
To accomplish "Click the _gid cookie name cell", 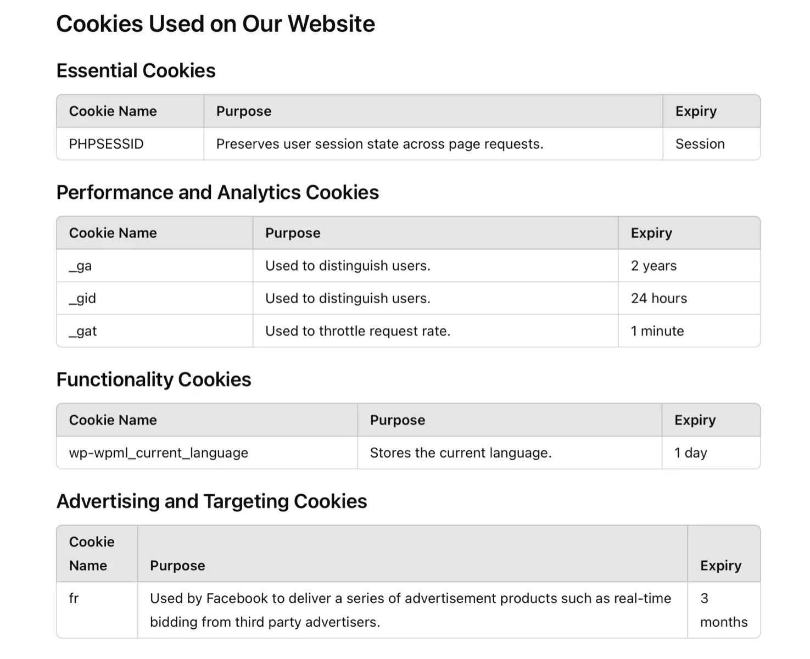I will pyautogui.click(x=83, y=298).
